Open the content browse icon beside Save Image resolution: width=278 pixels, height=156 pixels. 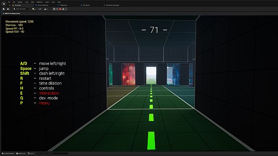pyautogui.click(x=8, y=9)
